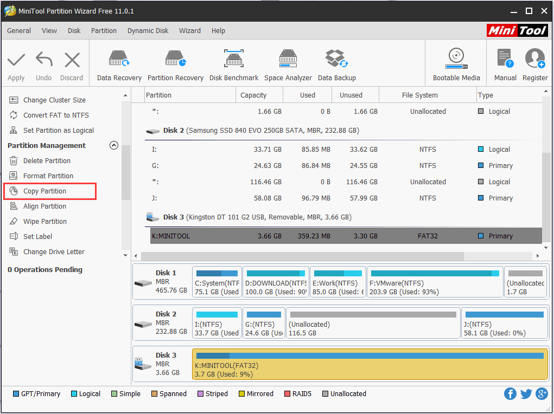554x414 pixels.
Task: Sort by the Type column header
Action: click(x=509, y=95)
